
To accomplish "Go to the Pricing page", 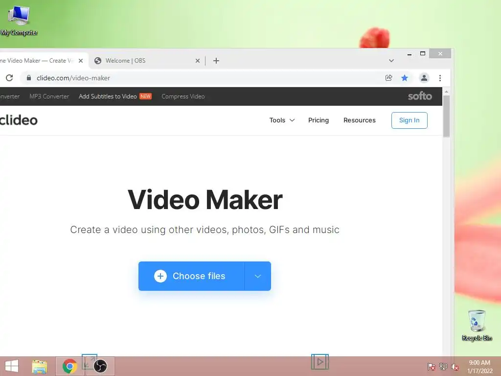I will tap(318, 120).
